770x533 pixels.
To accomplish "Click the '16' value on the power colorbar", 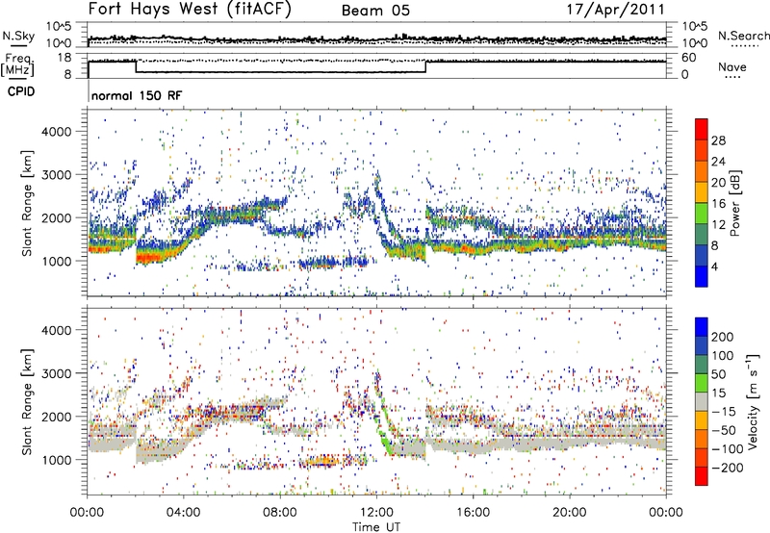I will (718, 204).
